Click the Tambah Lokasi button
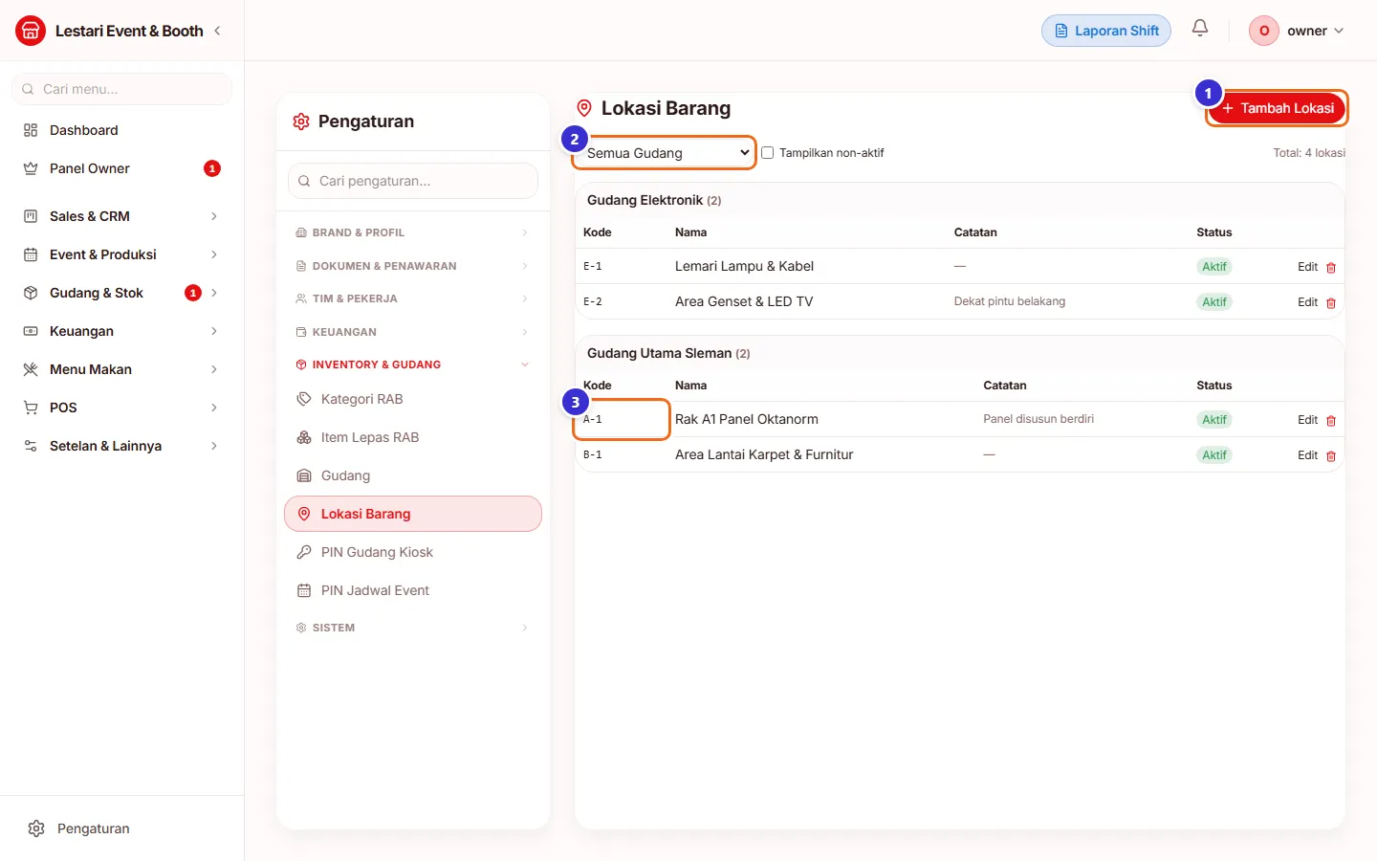Image resolution: width=1377 pixels, height=861 pixels. click(1277, 108)
